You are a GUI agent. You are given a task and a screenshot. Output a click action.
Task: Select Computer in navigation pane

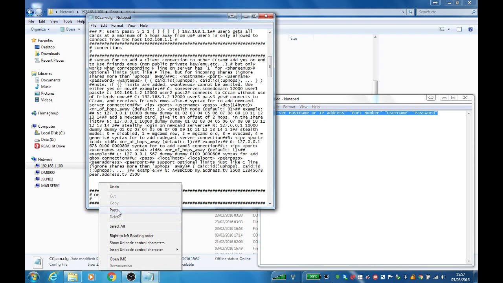[46, 127]
